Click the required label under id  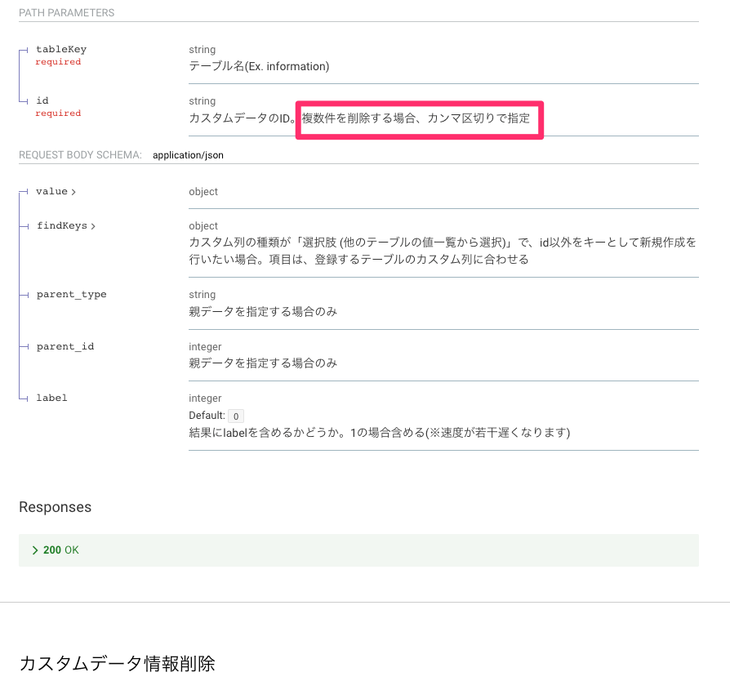(x=58, y=113)
